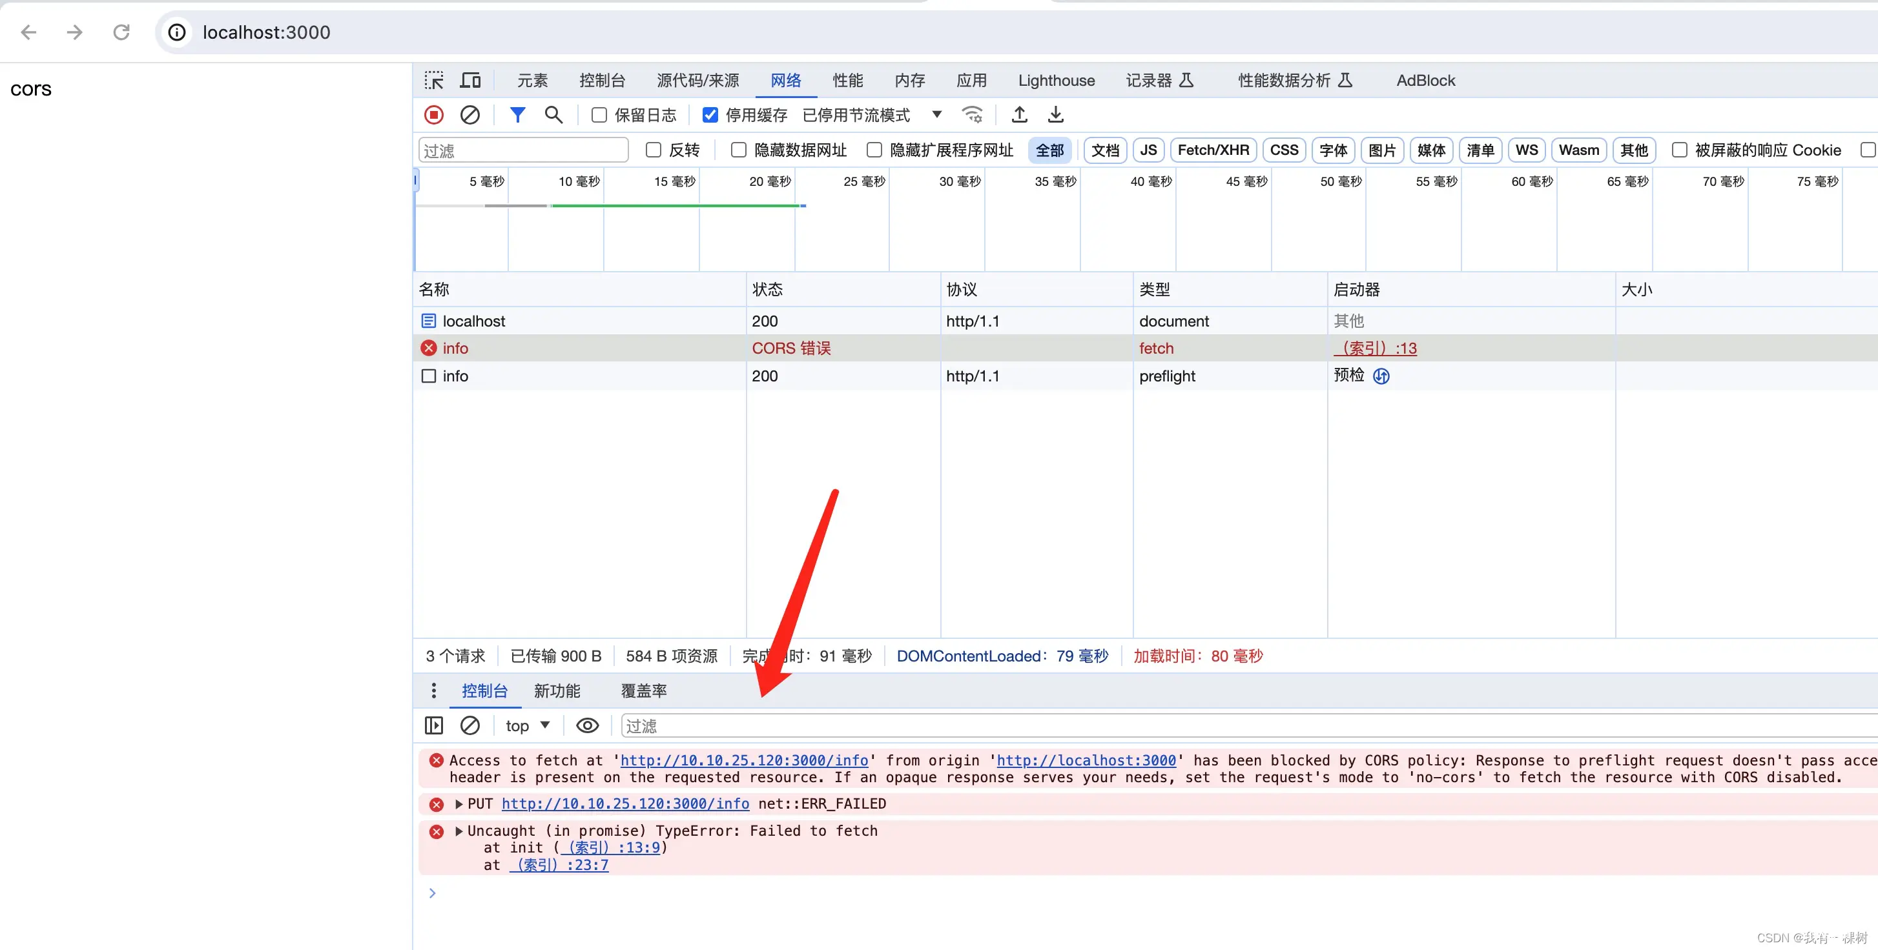Switch to 控制台 tab
Screen dimensions: 1878x950
484,689
